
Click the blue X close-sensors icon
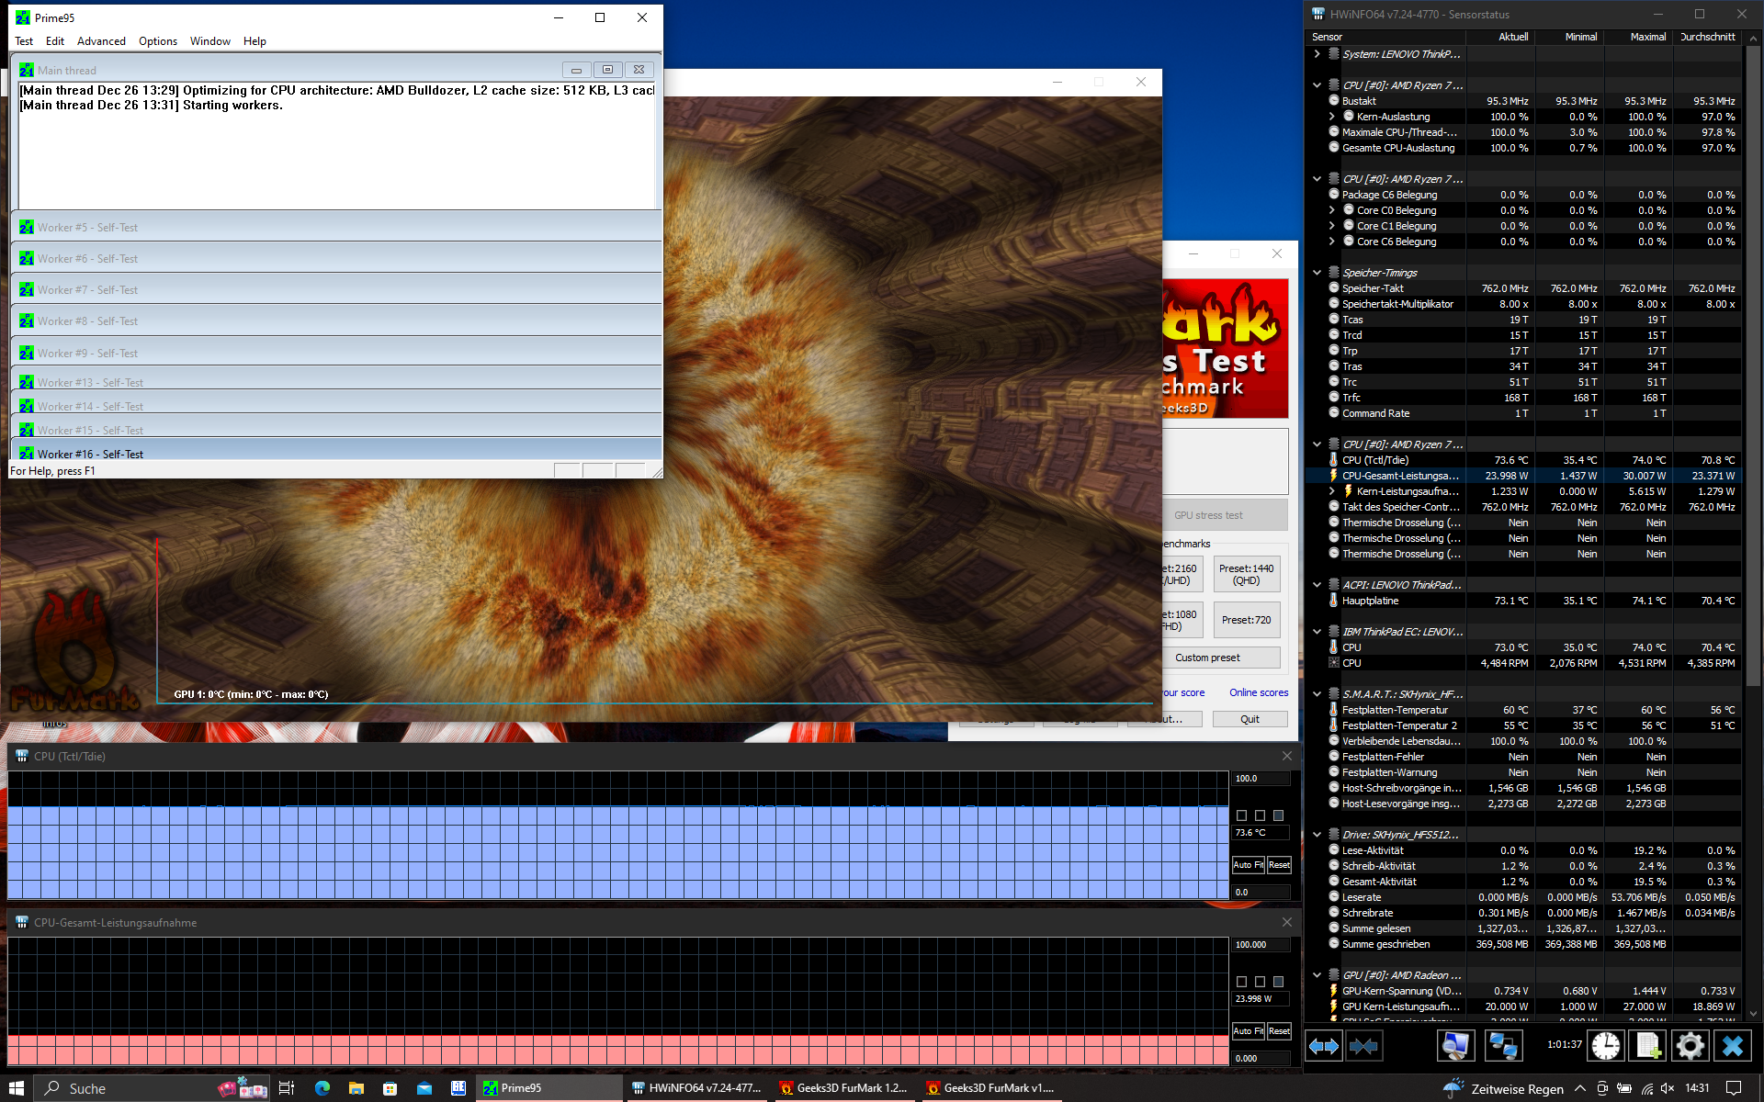point(1732,1046)
